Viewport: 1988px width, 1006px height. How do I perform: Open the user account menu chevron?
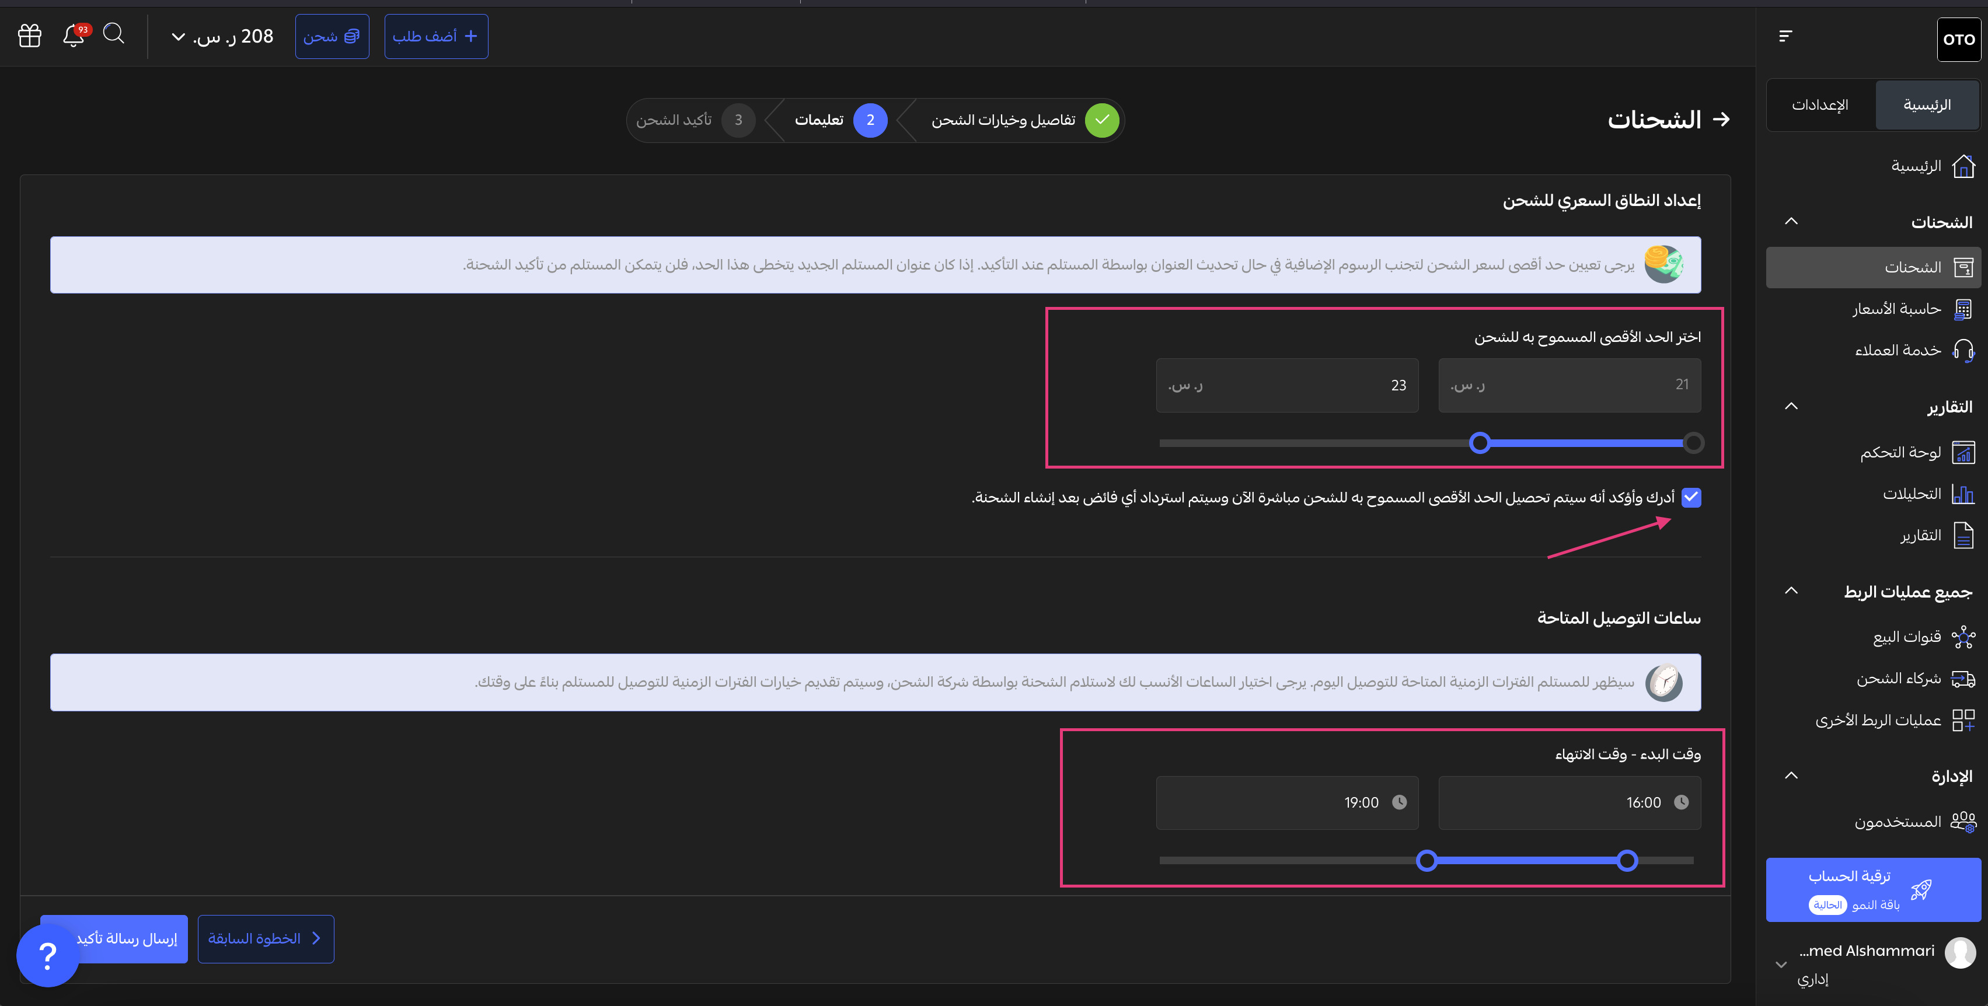1781,965
